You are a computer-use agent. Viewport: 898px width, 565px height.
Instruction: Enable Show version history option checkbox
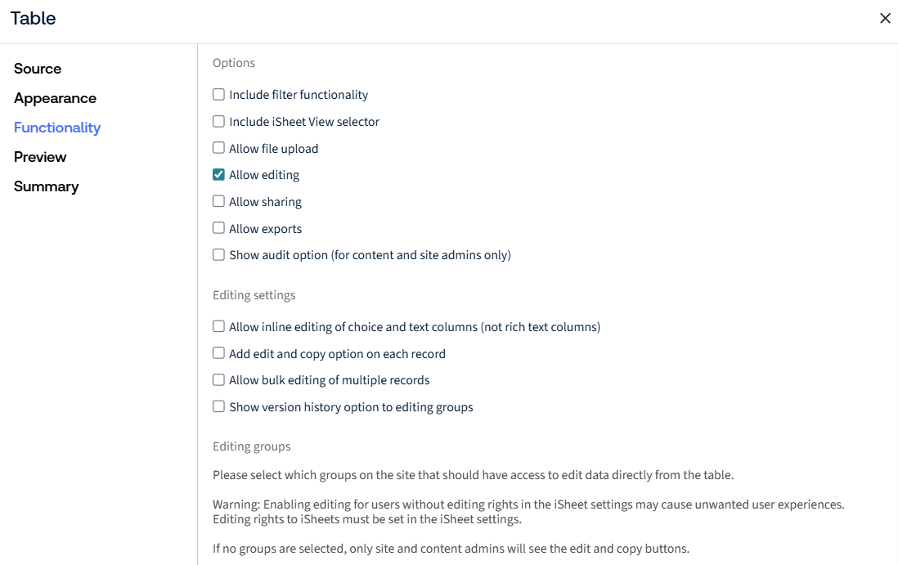[218, 406]
